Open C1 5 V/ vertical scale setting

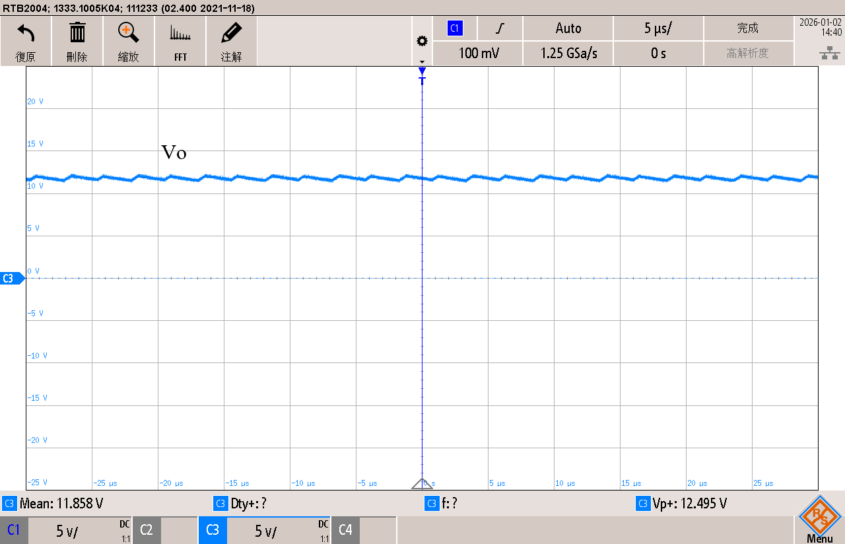pos(80,531)
